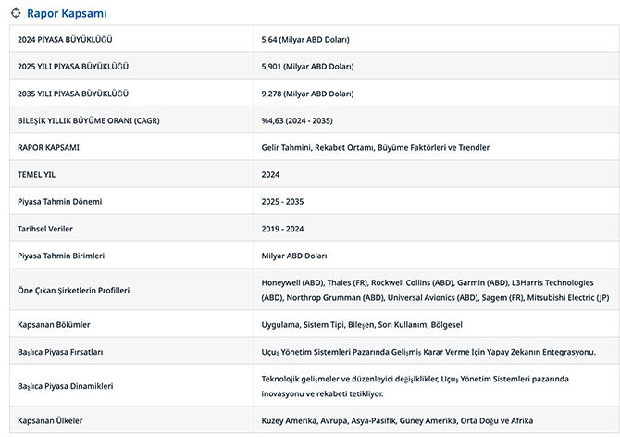Select the 2025 YILI PİYASA BÜYÜKLÜĞÜ label
620x437 pixels.
(73, 67)
